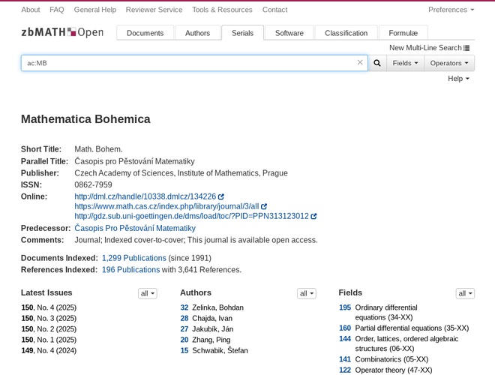Open the Latest Issues 'all' dropdown
This screenshot has width=495, height=375.
(x=148, y=293)
